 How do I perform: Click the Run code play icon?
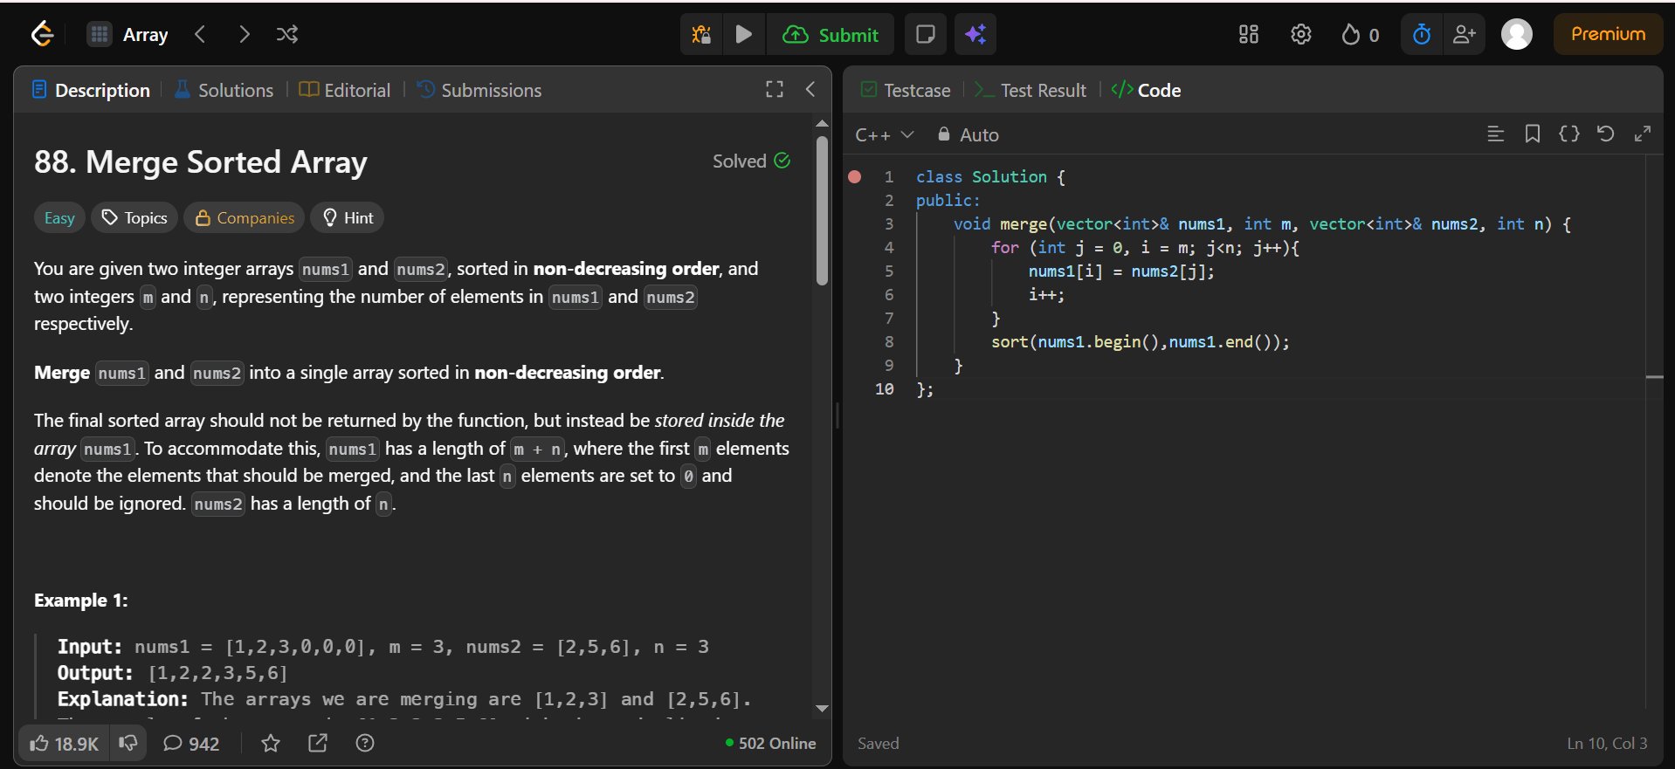(744, 35)
